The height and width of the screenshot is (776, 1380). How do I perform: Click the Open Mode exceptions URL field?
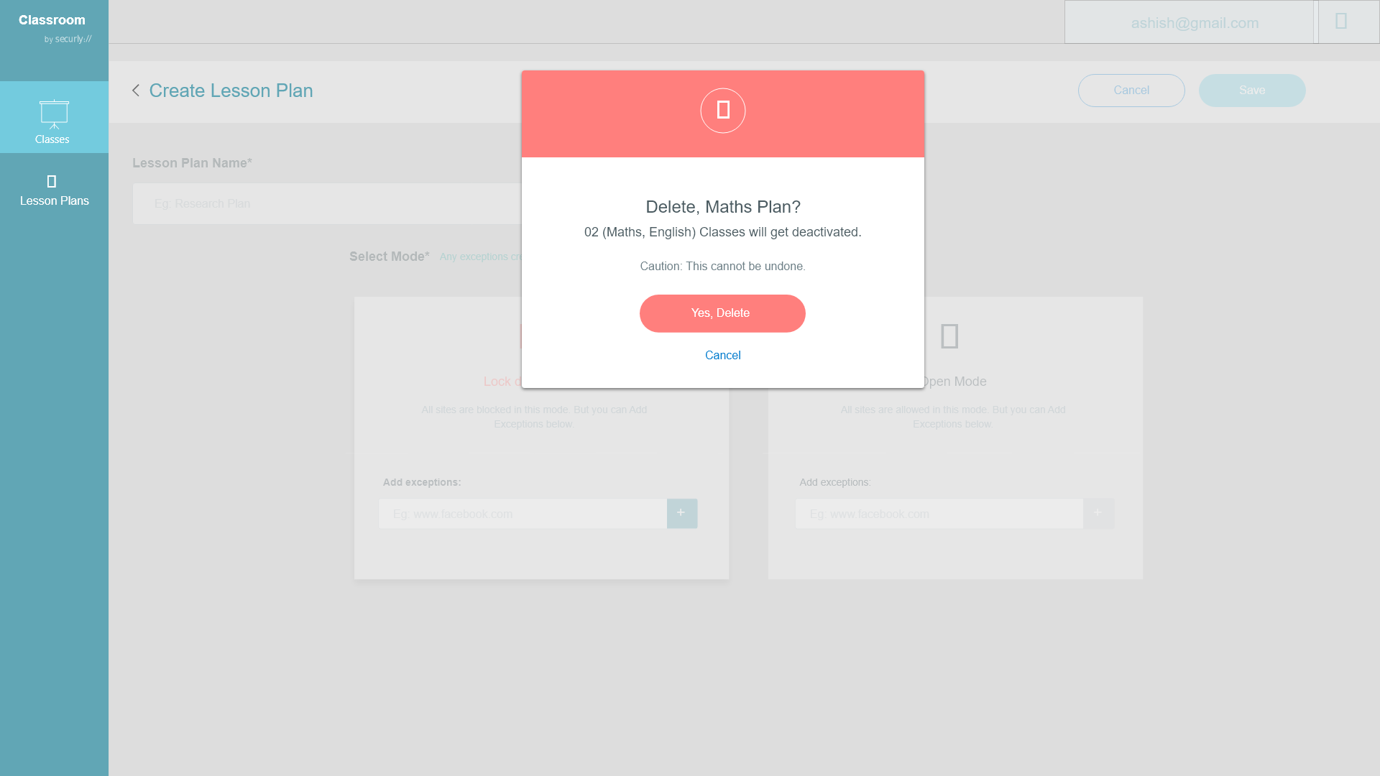[x=939, y=514]
